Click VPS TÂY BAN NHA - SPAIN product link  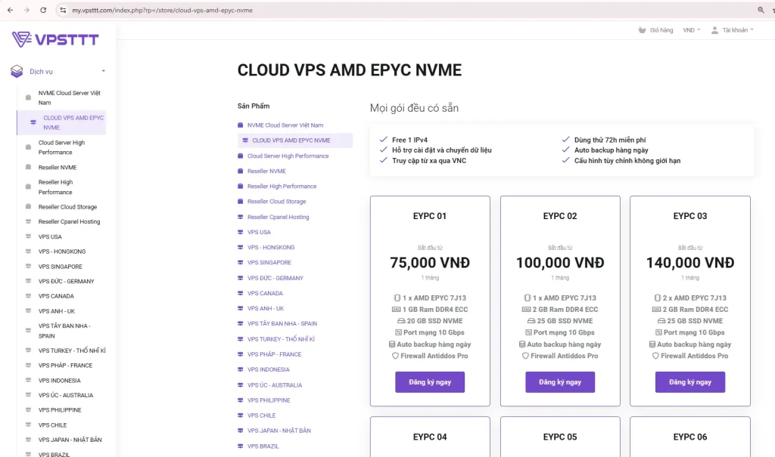pos(282,324)
